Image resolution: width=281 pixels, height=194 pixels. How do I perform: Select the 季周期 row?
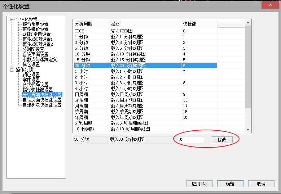click(145, 112)
